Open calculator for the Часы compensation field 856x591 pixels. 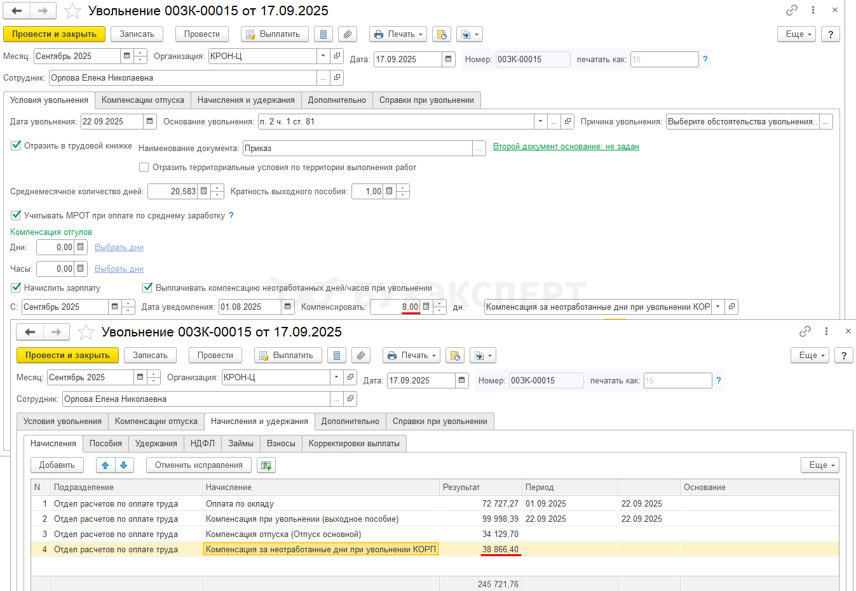tap(81, 269)
